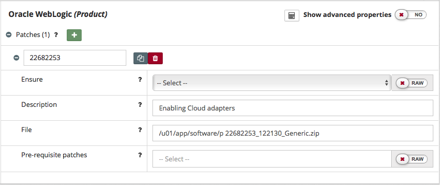Collapse the 22682253 patch entry

[x=16, y=58]
